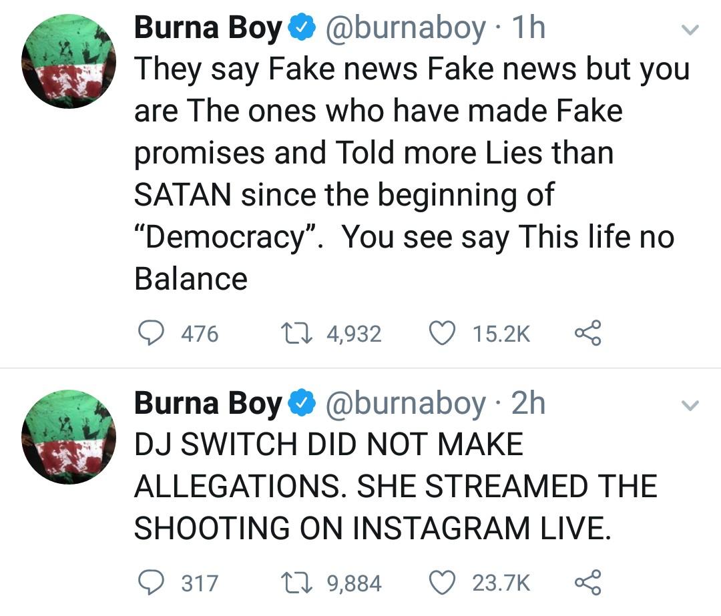Click @burnaboy handle on first tweet
Viewport: 721px width, 616px height.
pos(405,28)
